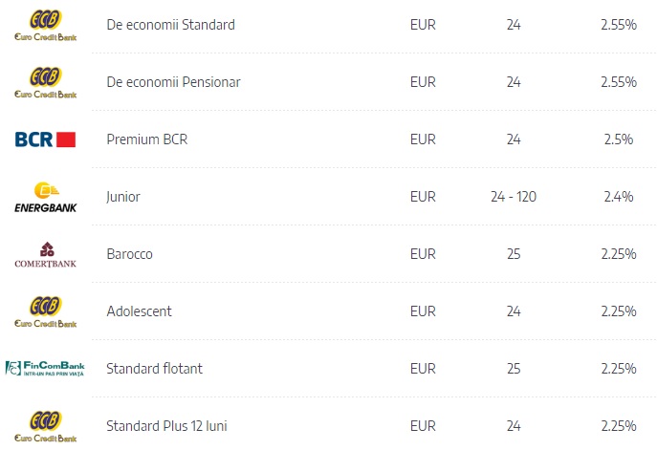Open the Junior deposit by Energbank
The image size is (657, 450).
123,197
